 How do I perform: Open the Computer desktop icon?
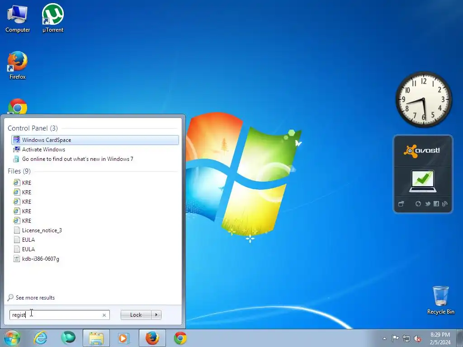(18, 19)
